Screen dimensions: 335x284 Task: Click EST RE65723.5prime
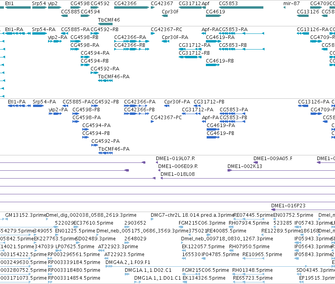(248, 282)
